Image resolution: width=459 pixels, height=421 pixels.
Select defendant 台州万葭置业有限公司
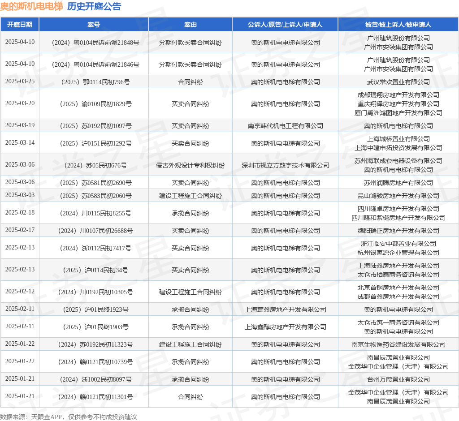[x=398, y=380]
